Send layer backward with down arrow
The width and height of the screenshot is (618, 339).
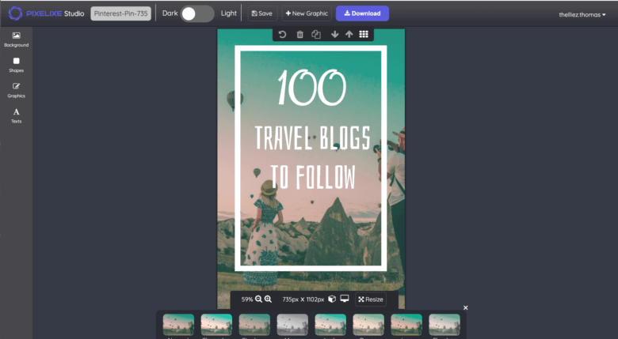click(x=334, y=35)
